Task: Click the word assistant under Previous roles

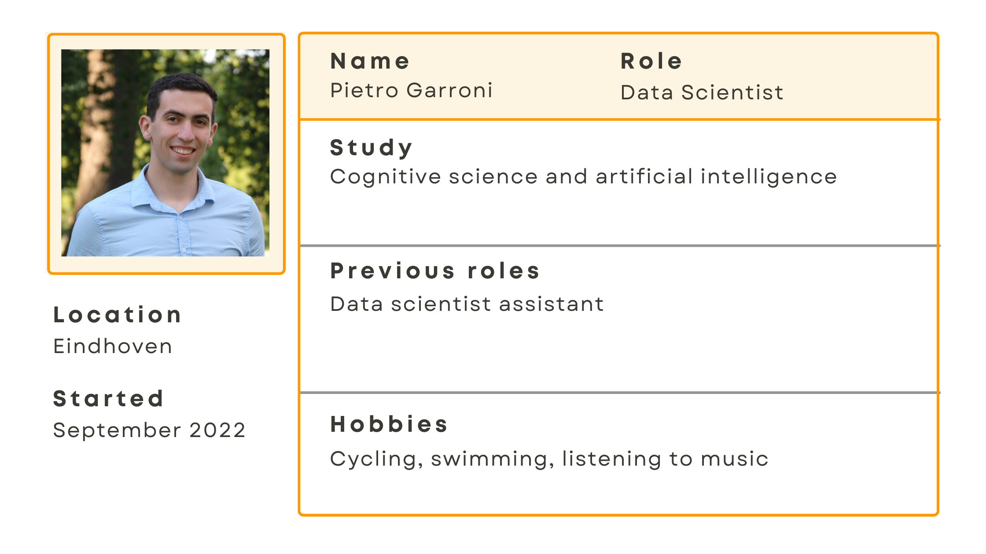Action: click(x=552, y=304)
